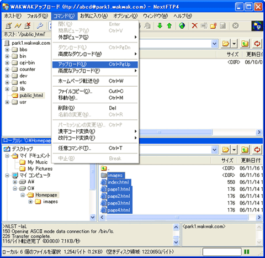This screenshot has height=258, width=265.
Task: Click the host connection icon in toolbar
Action: point(8,26)
